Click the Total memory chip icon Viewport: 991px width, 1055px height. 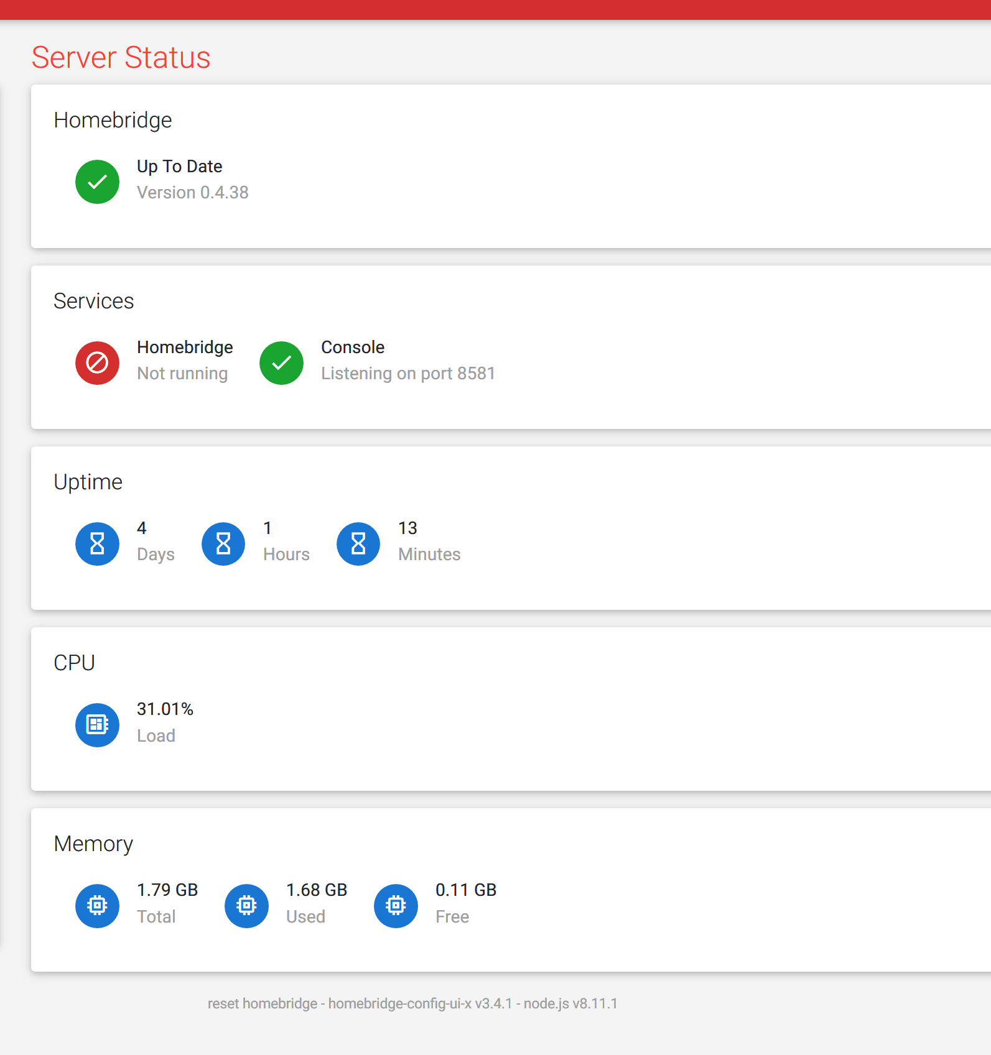click(97, 905)
